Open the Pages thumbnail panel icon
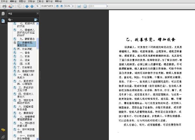Image resolution: width=195 pixels, height=140 pixels. [x=3, y=13]
